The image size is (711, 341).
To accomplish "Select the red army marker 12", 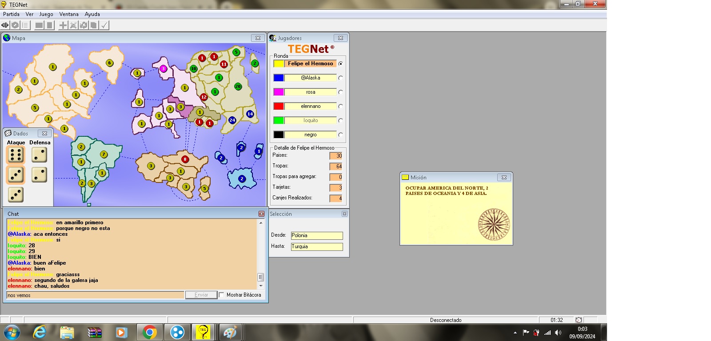I will [x=204, y=97].
